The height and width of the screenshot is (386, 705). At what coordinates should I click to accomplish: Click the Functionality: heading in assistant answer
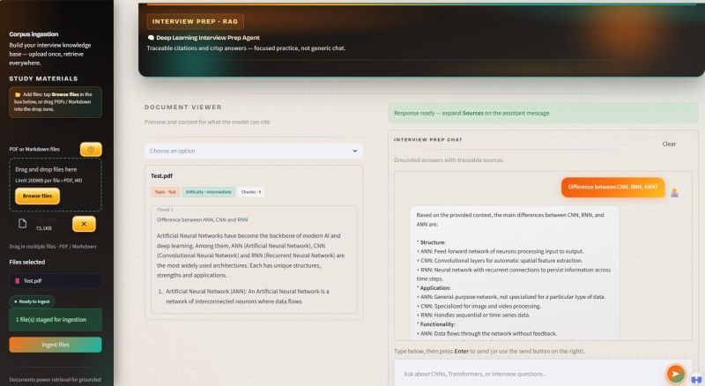point(437,324)
